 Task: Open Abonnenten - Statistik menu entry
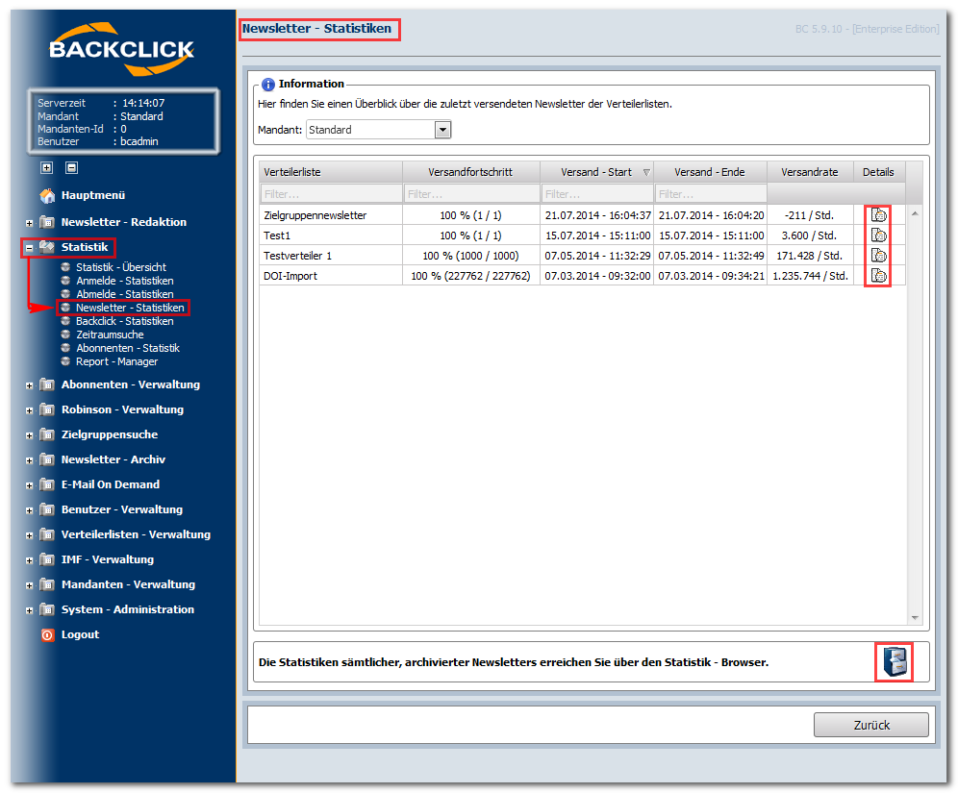pyautogui.click(x=128, y=347)
